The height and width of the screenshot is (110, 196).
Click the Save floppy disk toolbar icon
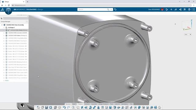click(47, 107)
